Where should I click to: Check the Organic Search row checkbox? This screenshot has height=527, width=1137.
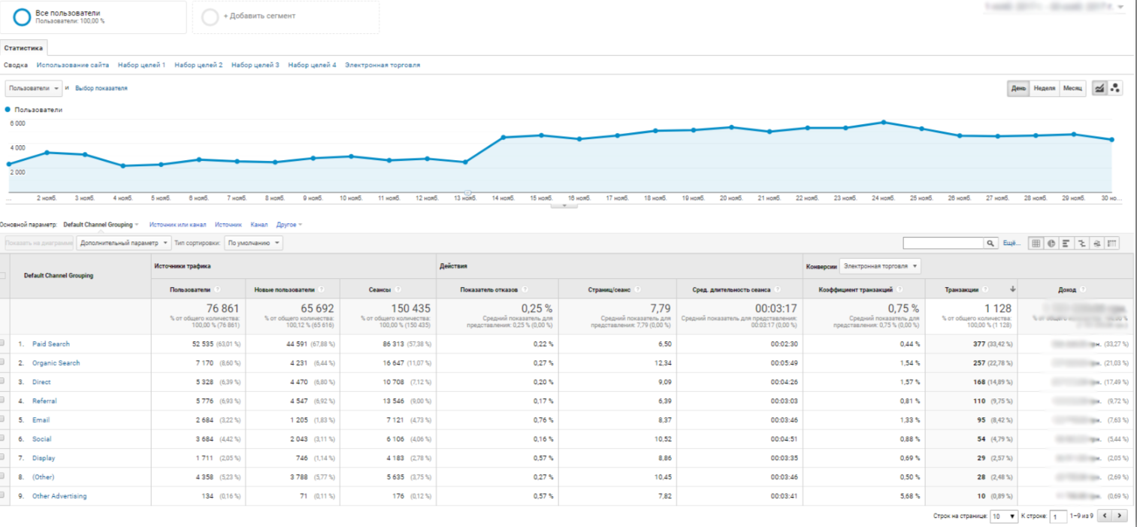coord(2,362)
